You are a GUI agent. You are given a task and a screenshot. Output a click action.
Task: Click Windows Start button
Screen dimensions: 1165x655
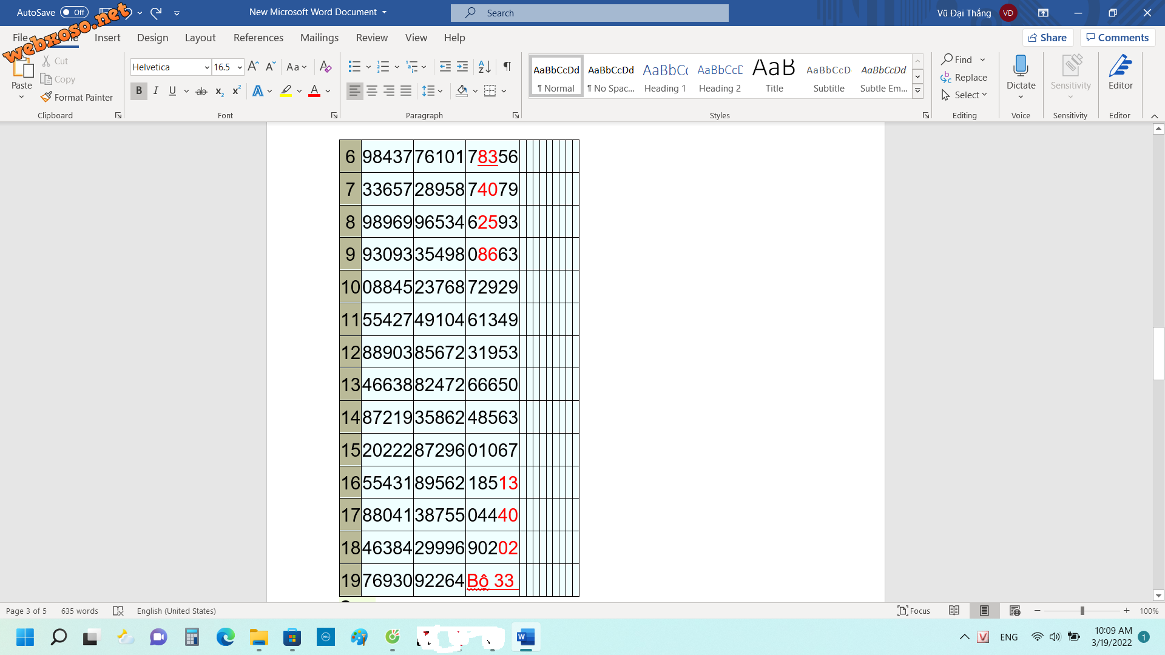coord(25,637)
